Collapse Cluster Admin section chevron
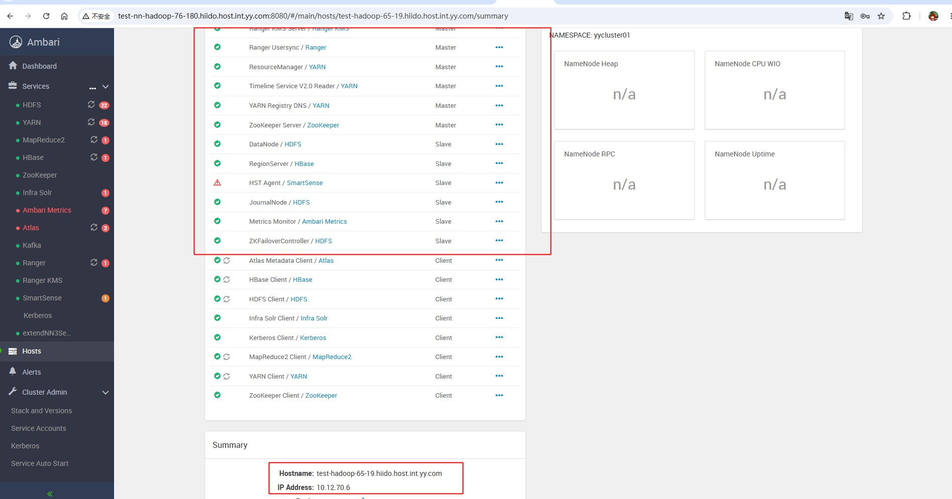This screenshot has height=499, width=952. [x=105, y=392]
